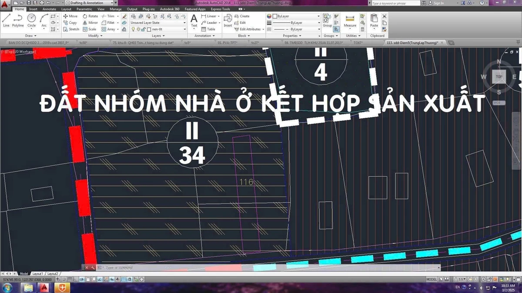This screenshot has height=293, width=522.
Task: Open File Explorer from taskbar
Action: [x=29, y=287]
